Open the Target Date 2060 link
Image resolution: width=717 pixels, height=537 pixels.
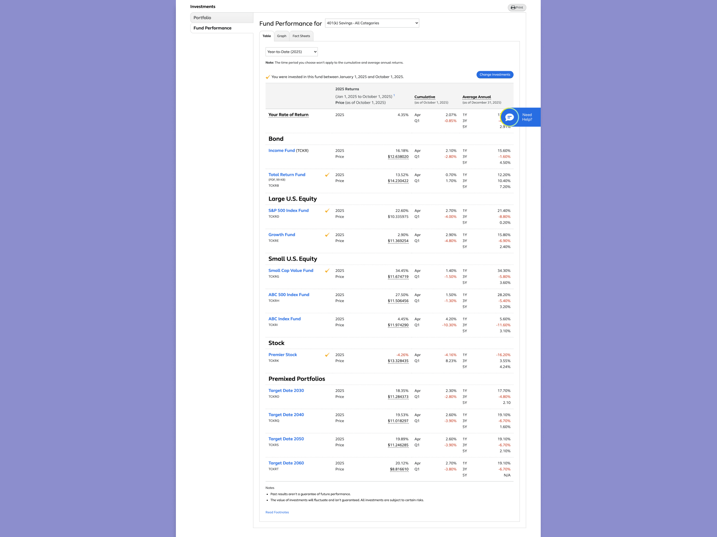click(x=286, y=463)
